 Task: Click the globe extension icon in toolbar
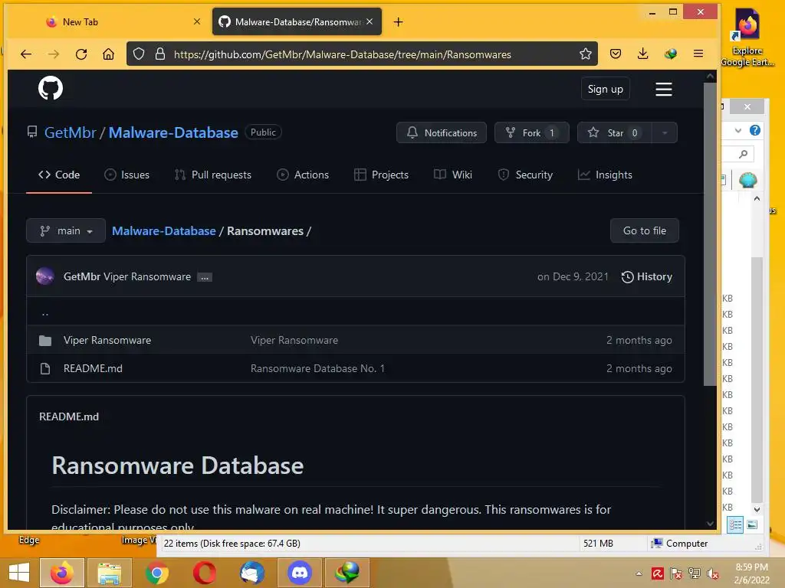click(670, 54)
